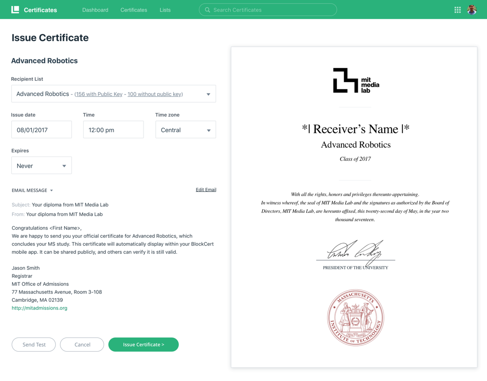Click 'Advanced Robotics' title on the certificate

(x=356, y=145)
